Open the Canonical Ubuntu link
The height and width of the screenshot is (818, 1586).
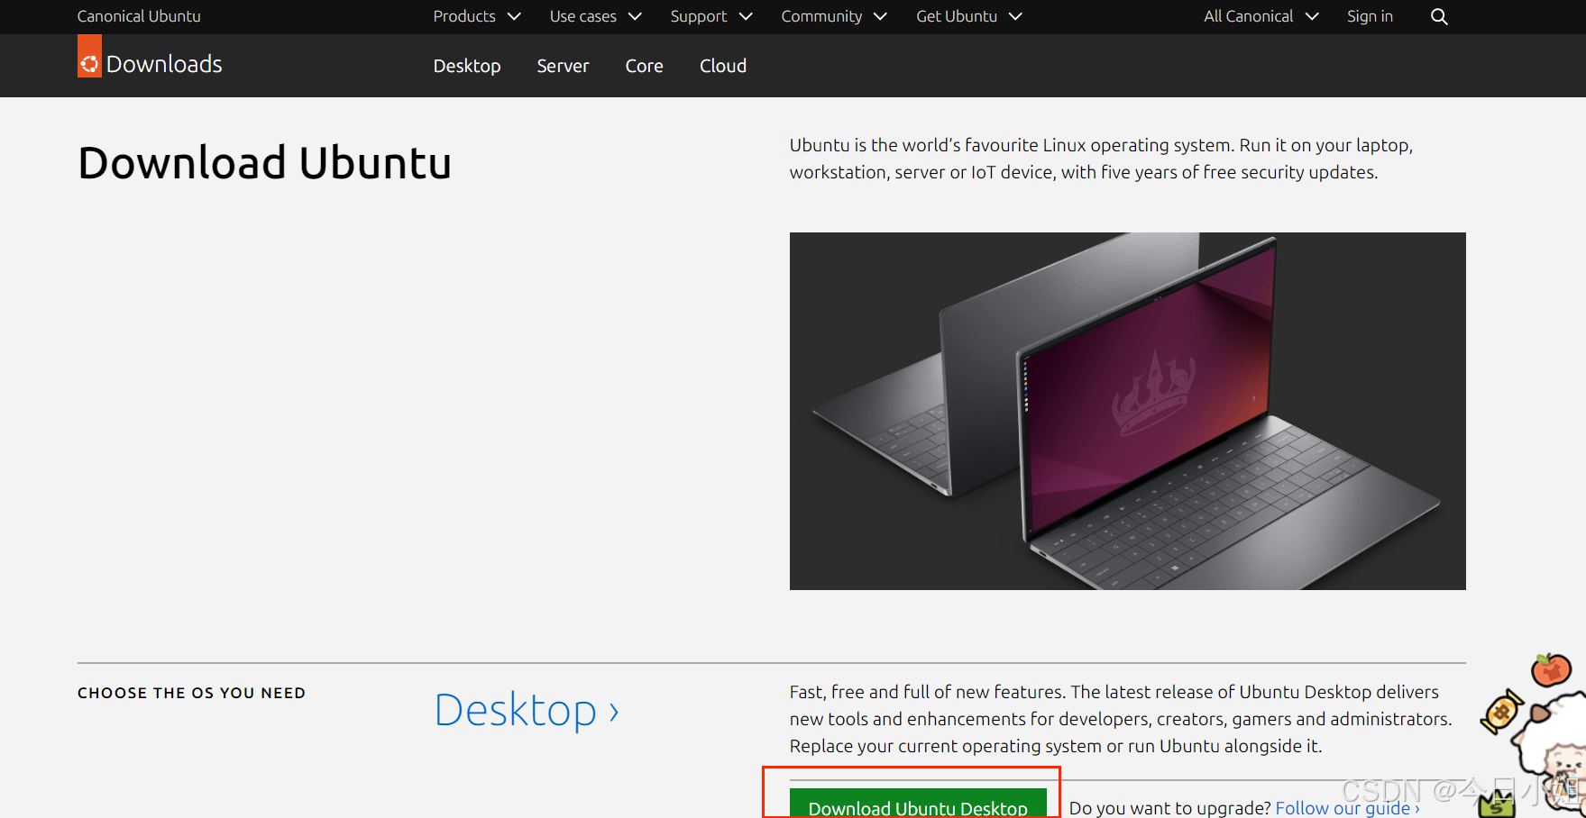[139, 16]
